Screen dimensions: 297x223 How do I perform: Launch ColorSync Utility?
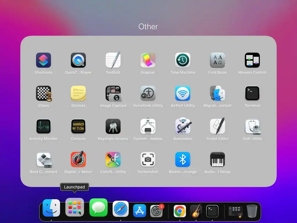[113, 159]
